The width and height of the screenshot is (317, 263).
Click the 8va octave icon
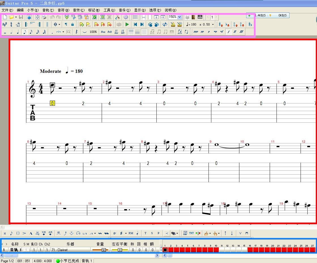click(103, 32)
